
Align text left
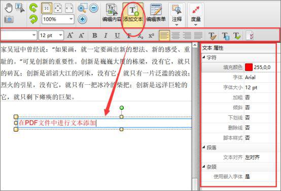(164, 36)
